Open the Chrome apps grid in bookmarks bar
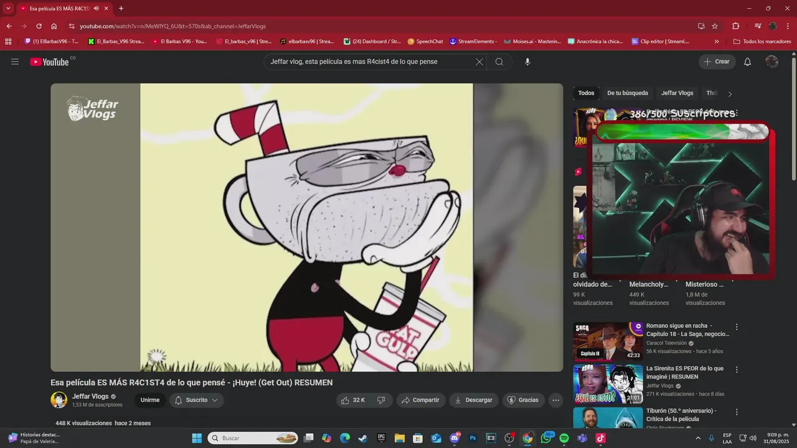 [x=8, y=42]
